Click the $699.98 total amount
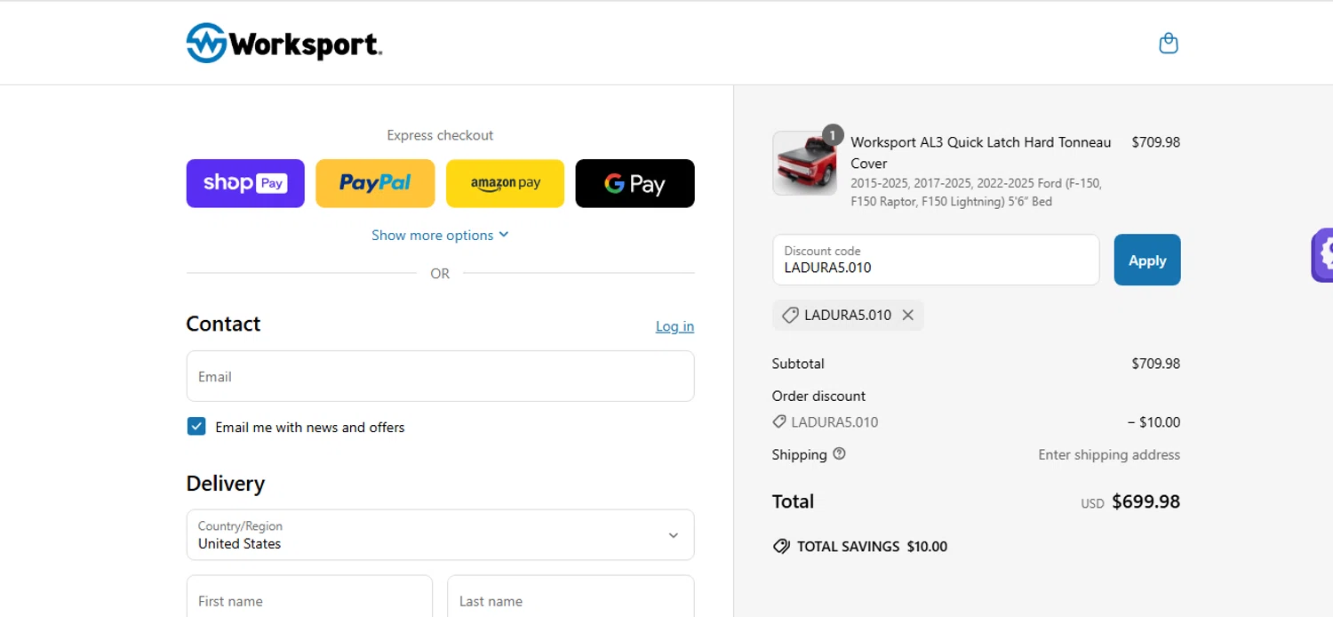Screen dimensions: 1333x617 click(1145, 501)
